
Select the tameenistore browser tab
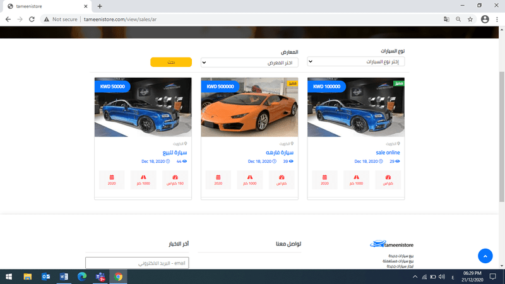[47, 6]
